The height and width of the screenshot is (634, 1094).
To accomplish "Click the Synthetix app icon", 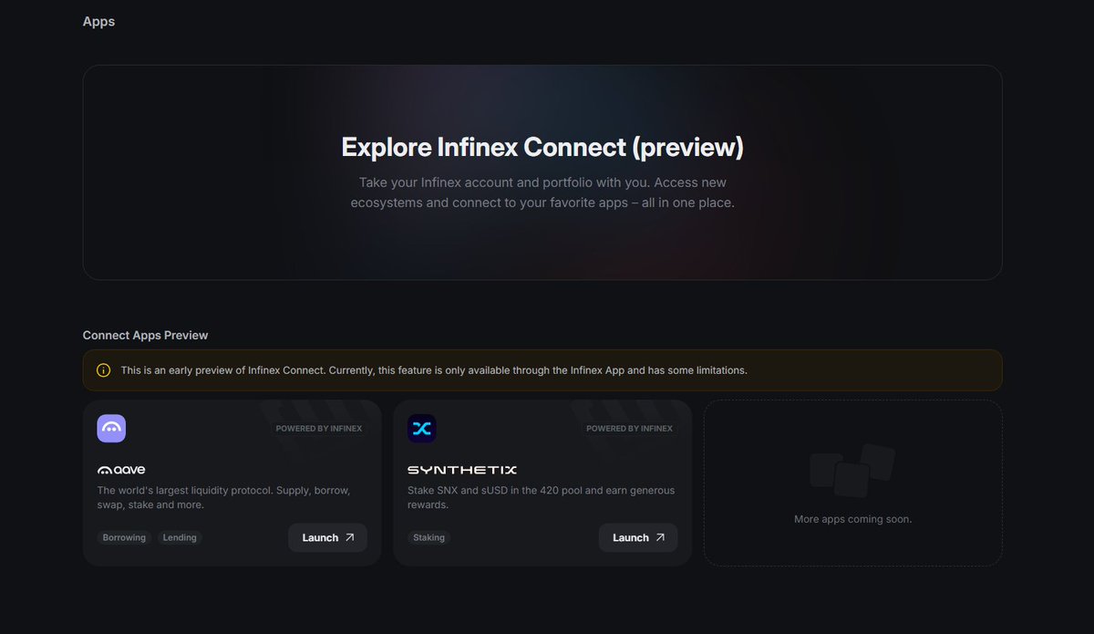I will [x=421, y=428].
